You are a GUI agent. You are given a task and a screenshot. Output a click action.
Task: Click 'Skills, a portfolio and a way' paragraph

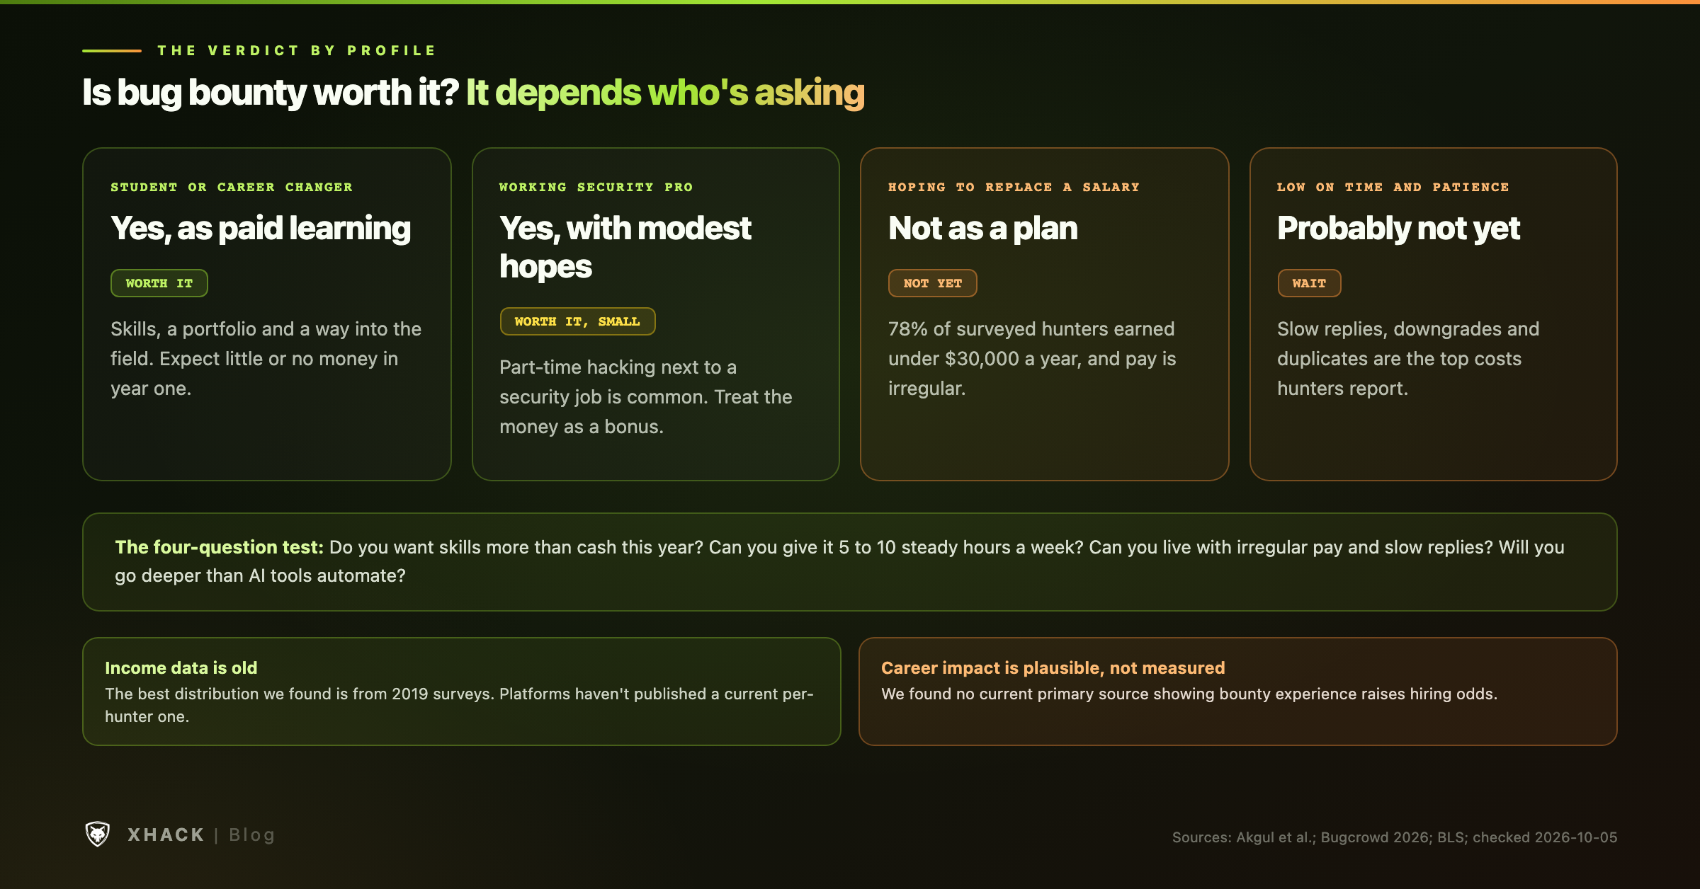click(266, 359)
